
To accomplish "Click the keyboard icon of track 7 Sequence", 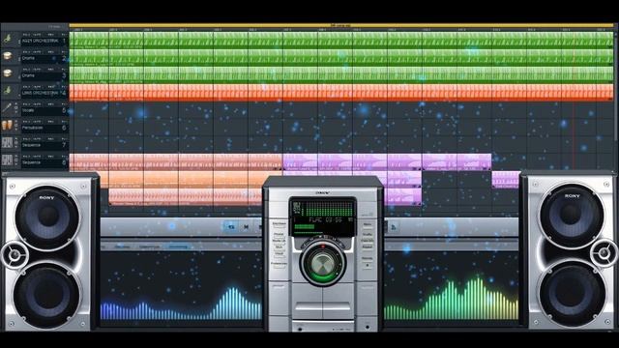I will pos(7,142).
